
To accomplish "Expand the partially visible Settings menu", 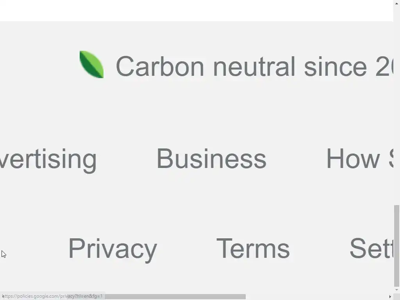I will [x=371, y=248].
